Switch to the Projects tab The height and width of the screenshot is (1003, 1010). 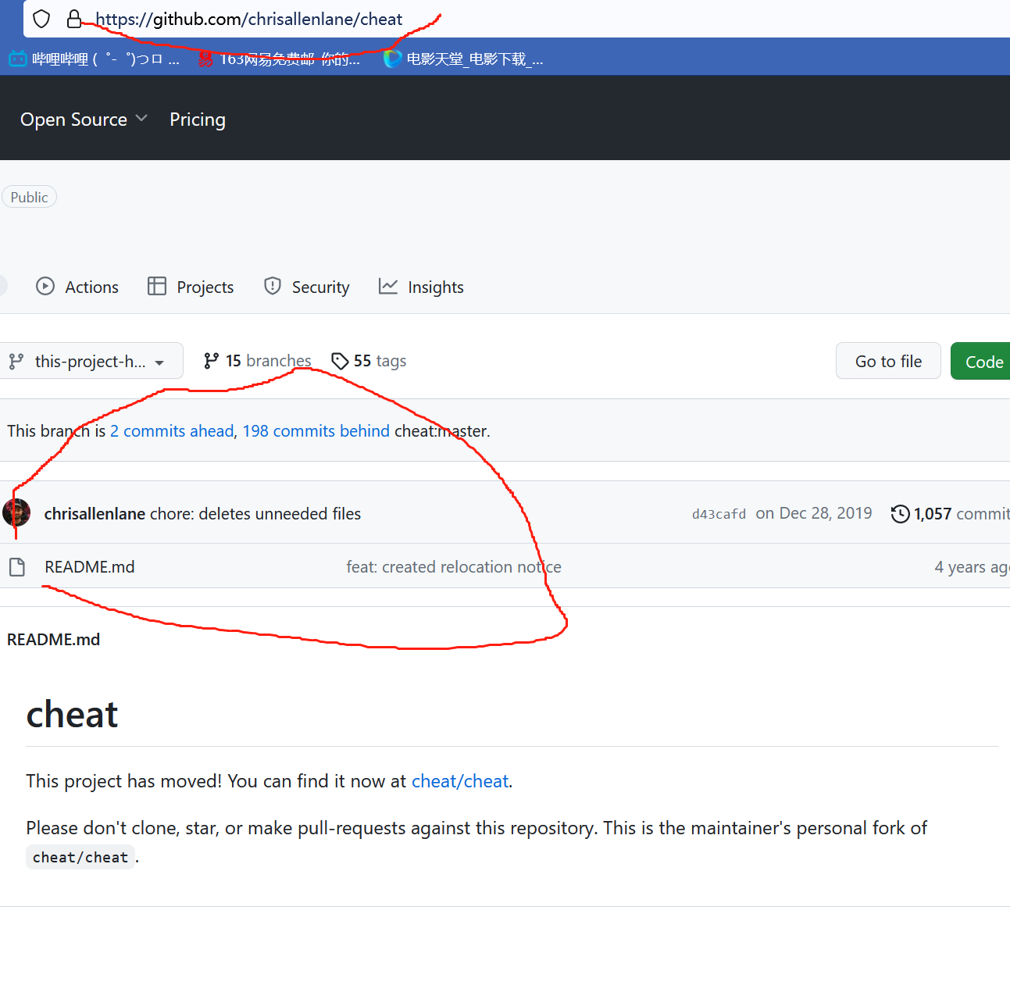click(191, 287)
